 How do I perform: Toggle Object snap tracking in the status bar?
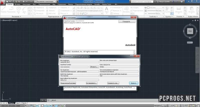[x=45, y=106]
